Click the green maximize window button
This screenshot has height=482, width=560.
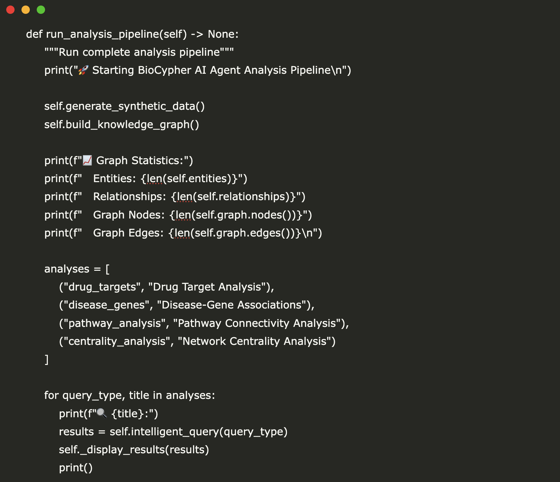click(41, 10)
